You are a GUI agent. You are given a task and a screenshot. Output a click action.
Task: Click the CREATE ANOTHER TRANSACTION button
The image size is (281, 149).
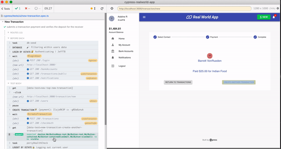click(239, 82)
